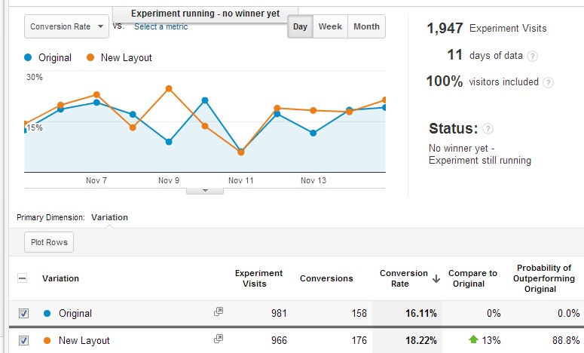This screenshot has width=584, height=353.
Task: Open help icon beside Status heading
Action: point(488,128)
